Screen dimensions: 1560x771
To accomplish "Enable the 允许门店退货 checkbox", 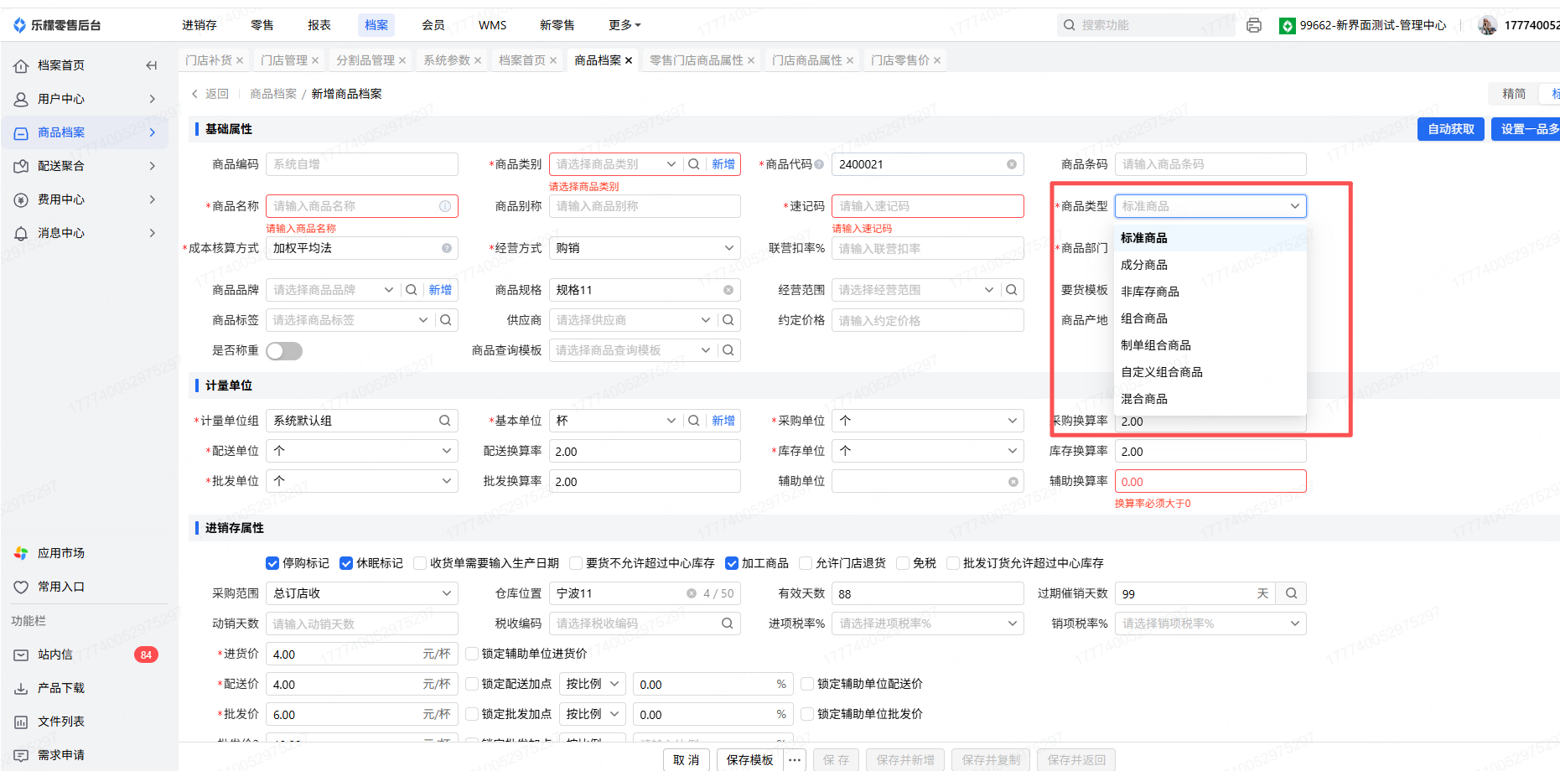I will [x=806, y=563].
